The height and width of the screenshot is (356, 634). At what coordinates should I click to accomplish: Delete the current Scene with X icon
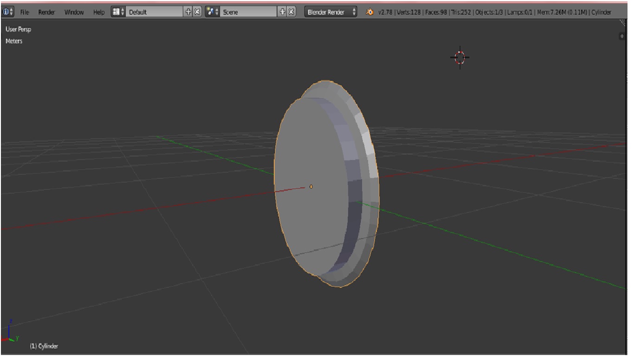[291, 12]
